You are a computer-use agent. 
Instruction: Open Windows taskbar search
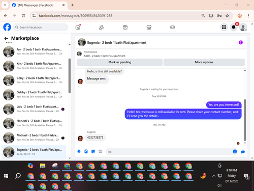pyautogui.click(x=18, y=176)
